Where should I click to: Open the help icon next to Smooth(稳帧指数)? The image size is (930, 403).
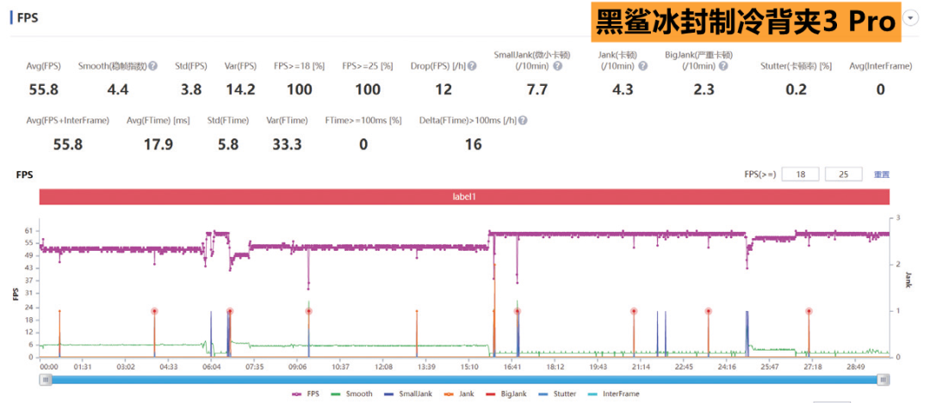pos(153,66)
